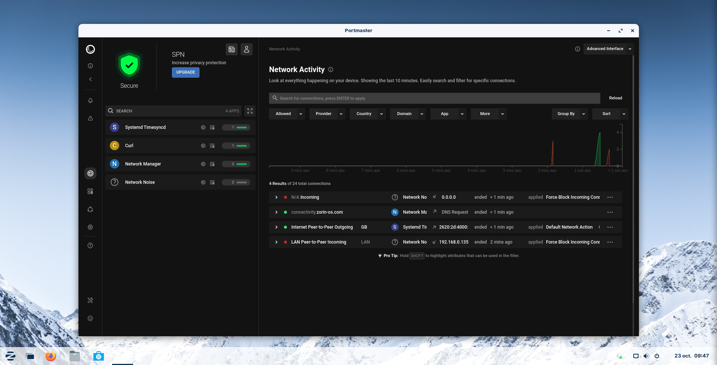This screenshot has height=365, width=717.
Task: Click the UPGRADE button
Action: (186, 72)
